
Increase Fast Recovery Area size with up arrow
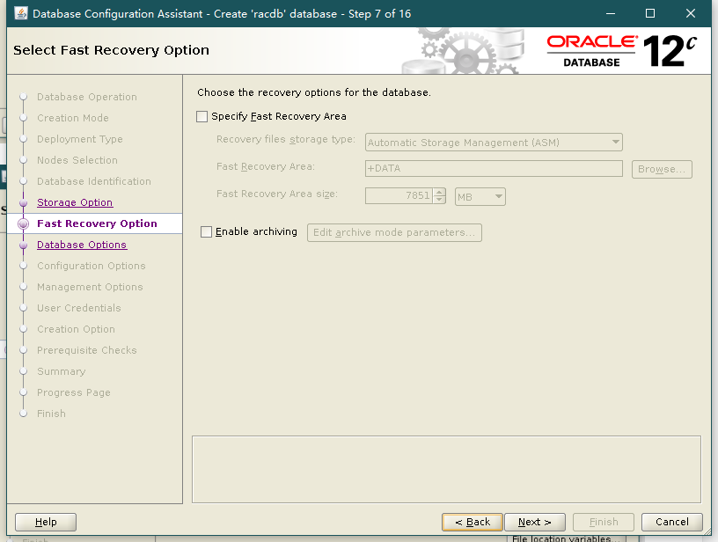[x=440, y=193]
